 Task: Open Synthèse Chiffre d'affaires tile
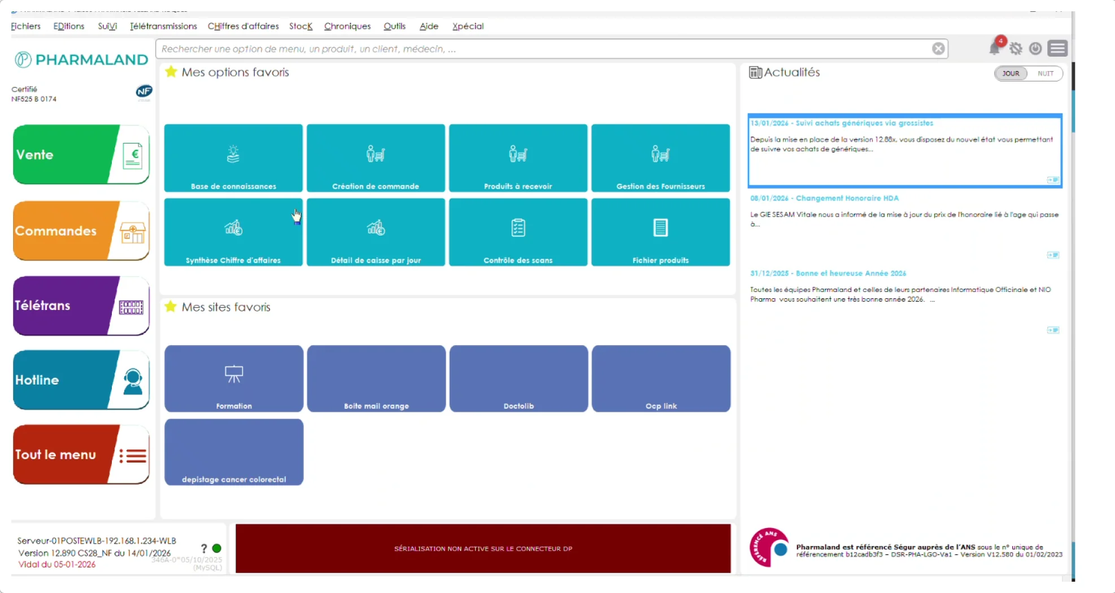(233, 232)
